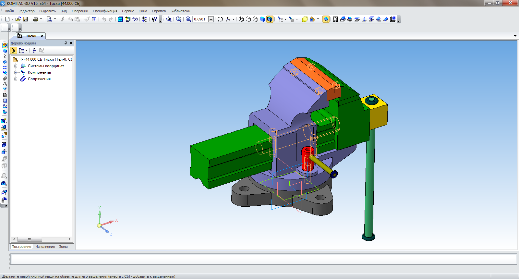The image size is (519, 279).
Task: Click the extrude operation icon in the right toolbar
Action: [343, 19]
